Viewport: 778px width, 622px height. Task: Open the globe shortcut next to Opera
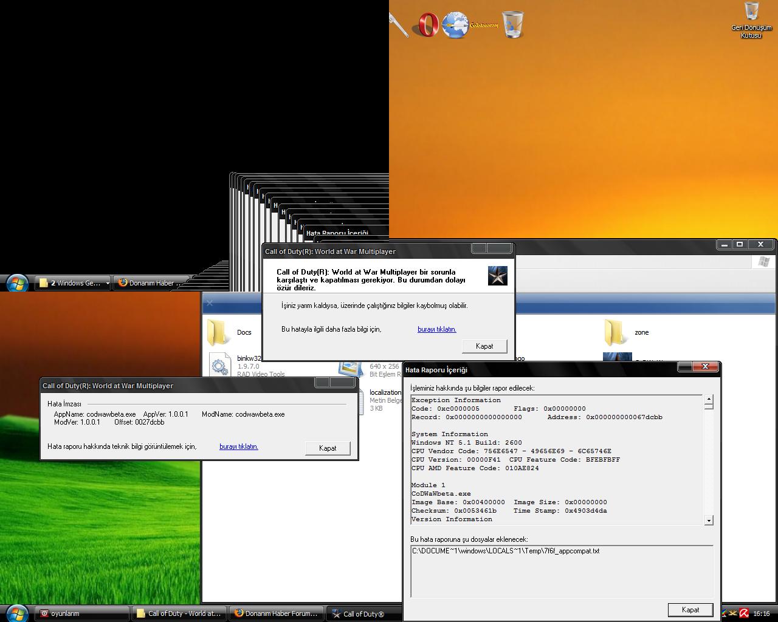click(455, 25)
